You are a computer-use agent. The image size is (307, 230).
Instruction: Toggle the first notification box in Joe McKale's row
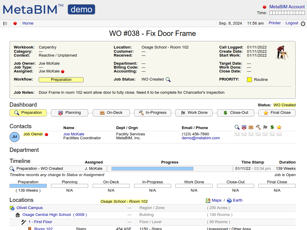pos(237,134)
